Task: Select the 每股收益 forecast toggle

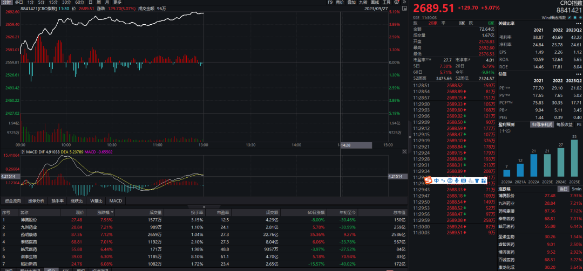Action: [565, 124]
